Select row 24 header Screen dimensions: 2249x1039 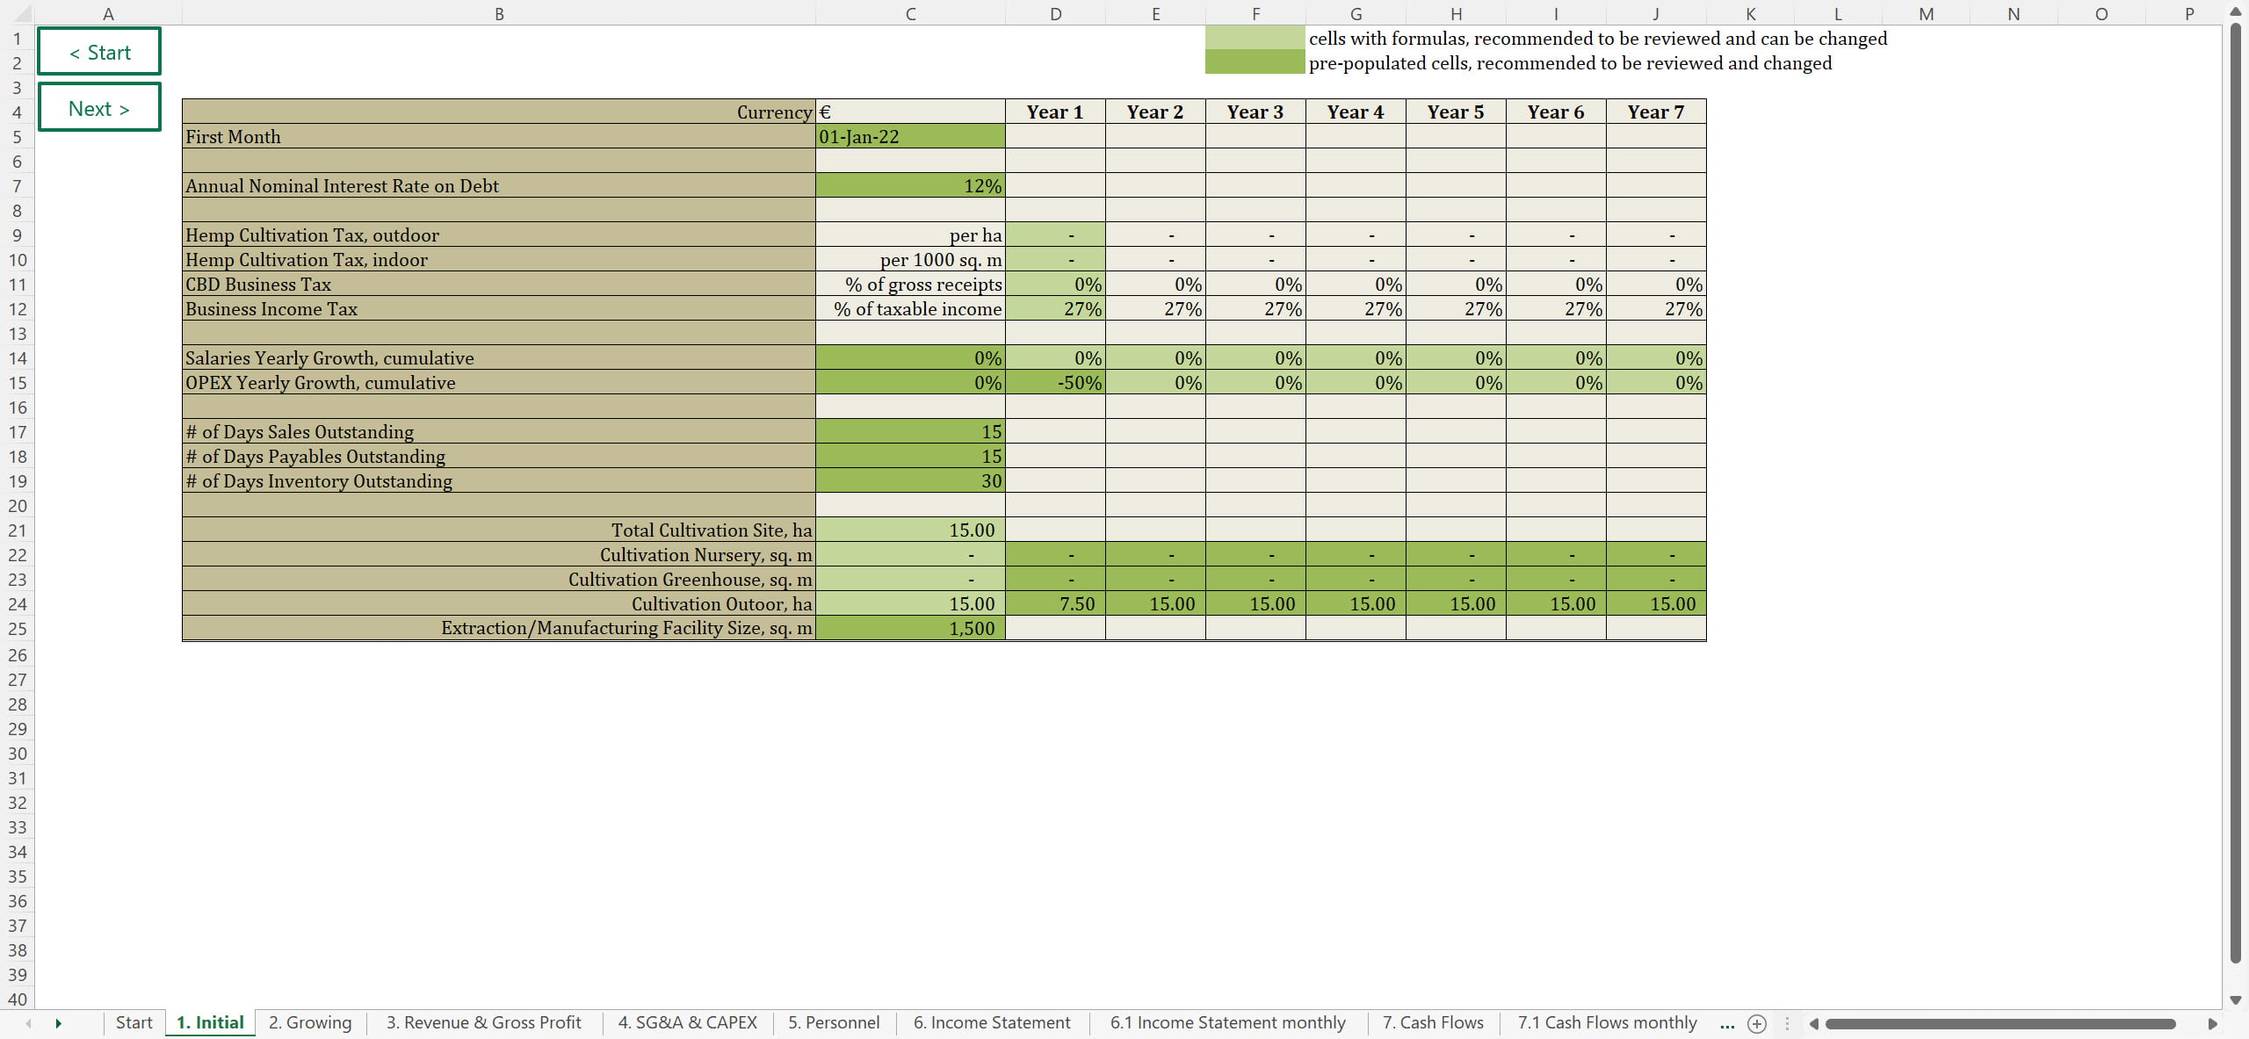(17, 604)
